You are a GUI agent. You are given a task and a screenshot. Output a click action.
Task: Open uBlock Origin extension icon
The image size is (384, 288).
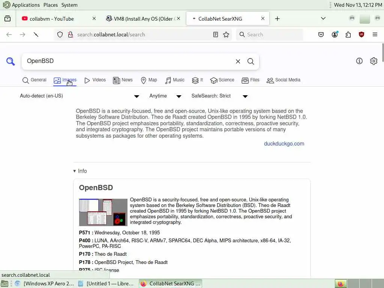tap(361, 34)
